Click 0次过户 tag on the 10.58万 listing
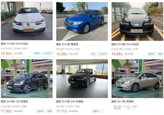Screen dimensions: 164x115 click(x=103, y=54)
